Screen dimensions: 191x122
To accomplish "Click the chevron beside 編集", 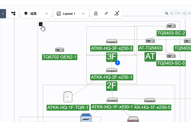I will point(46,14).
